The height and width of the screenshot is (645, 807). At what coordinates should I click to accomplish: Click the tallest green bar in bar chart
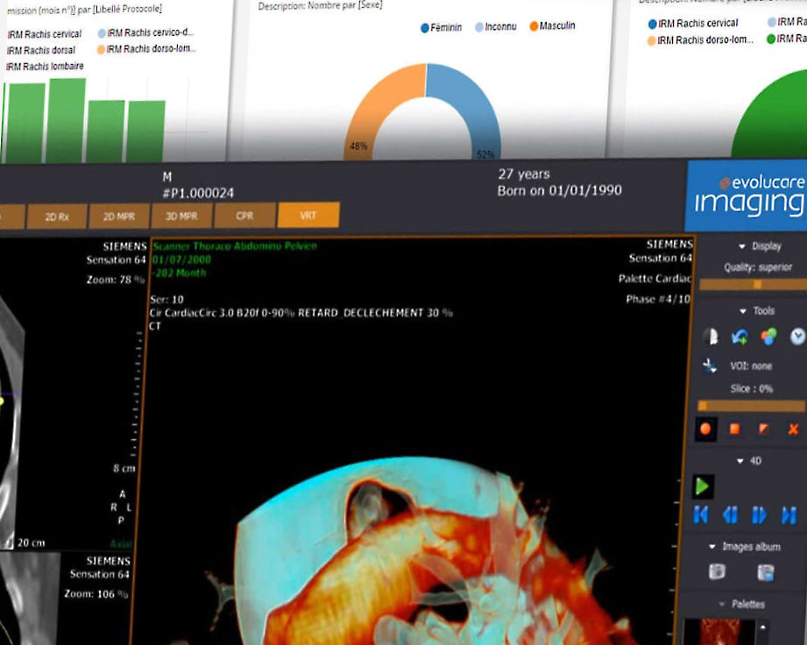[x=65, y=120]
